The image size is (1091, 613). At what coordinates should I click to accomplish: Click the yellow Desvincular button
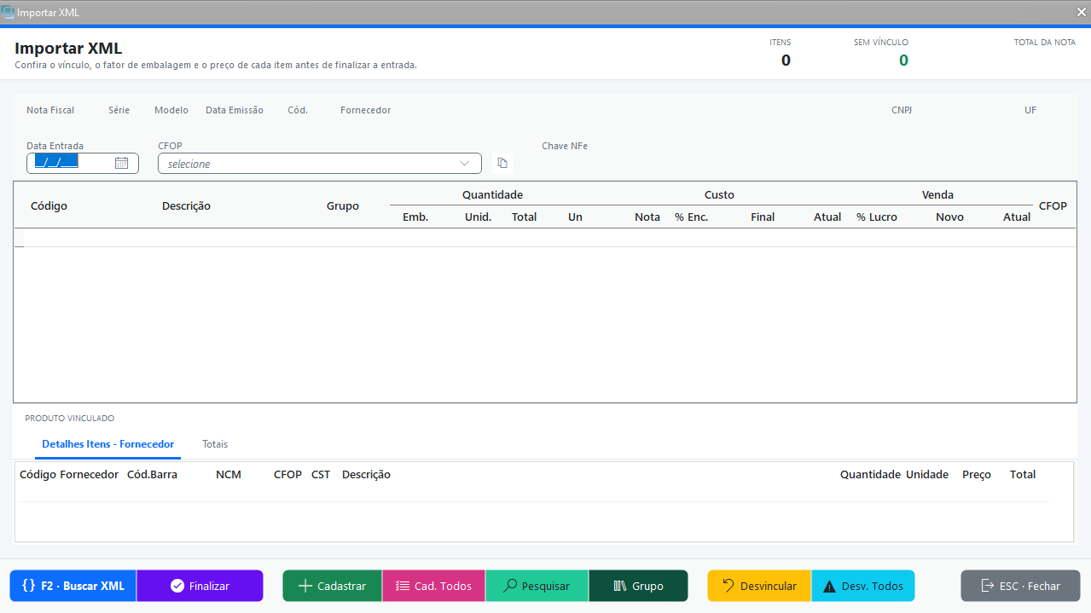759,586
